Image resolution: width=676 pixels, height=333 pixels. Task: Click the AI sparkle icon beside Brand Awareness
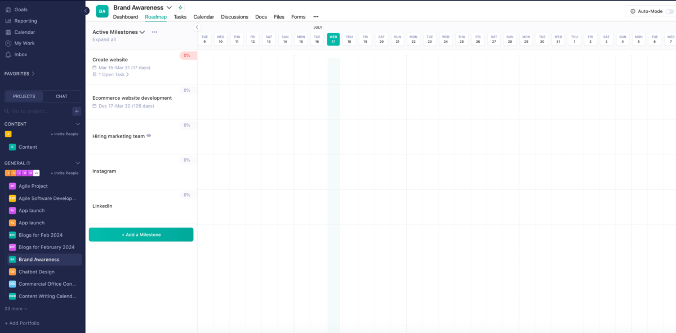click(x=180, y=7)
